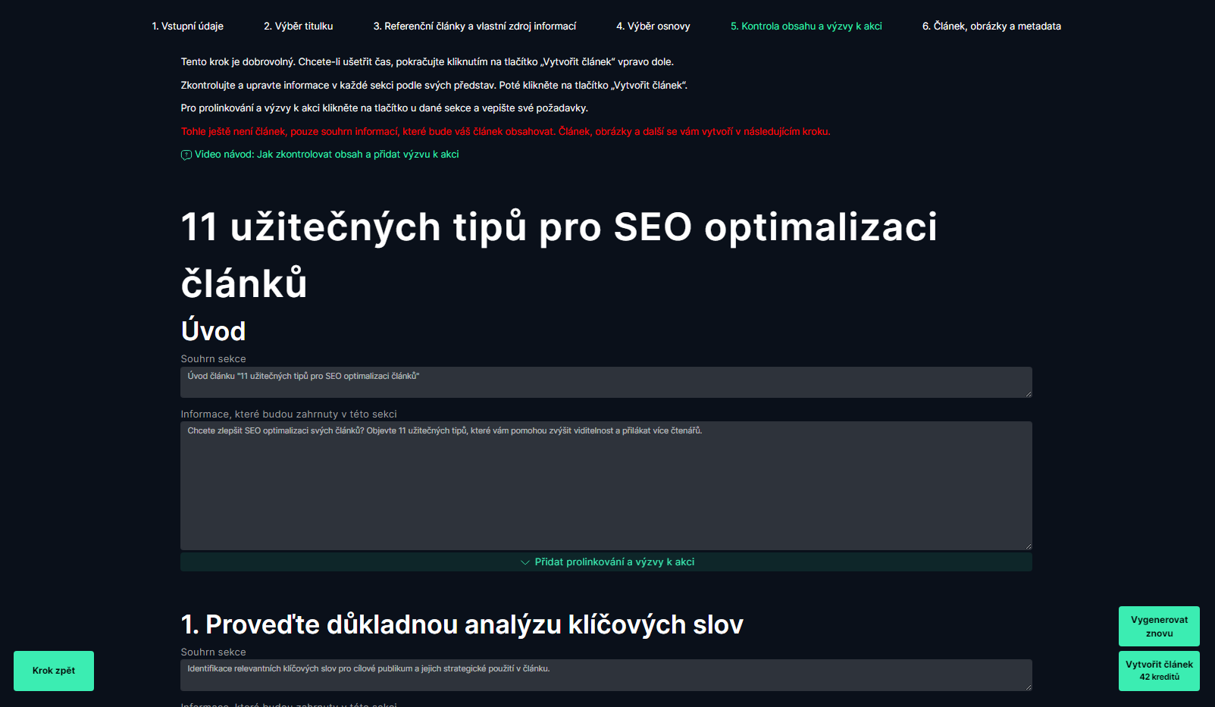Switch to step 4 Výběr osnovy

pyautogui.click(x=653, y=26)
